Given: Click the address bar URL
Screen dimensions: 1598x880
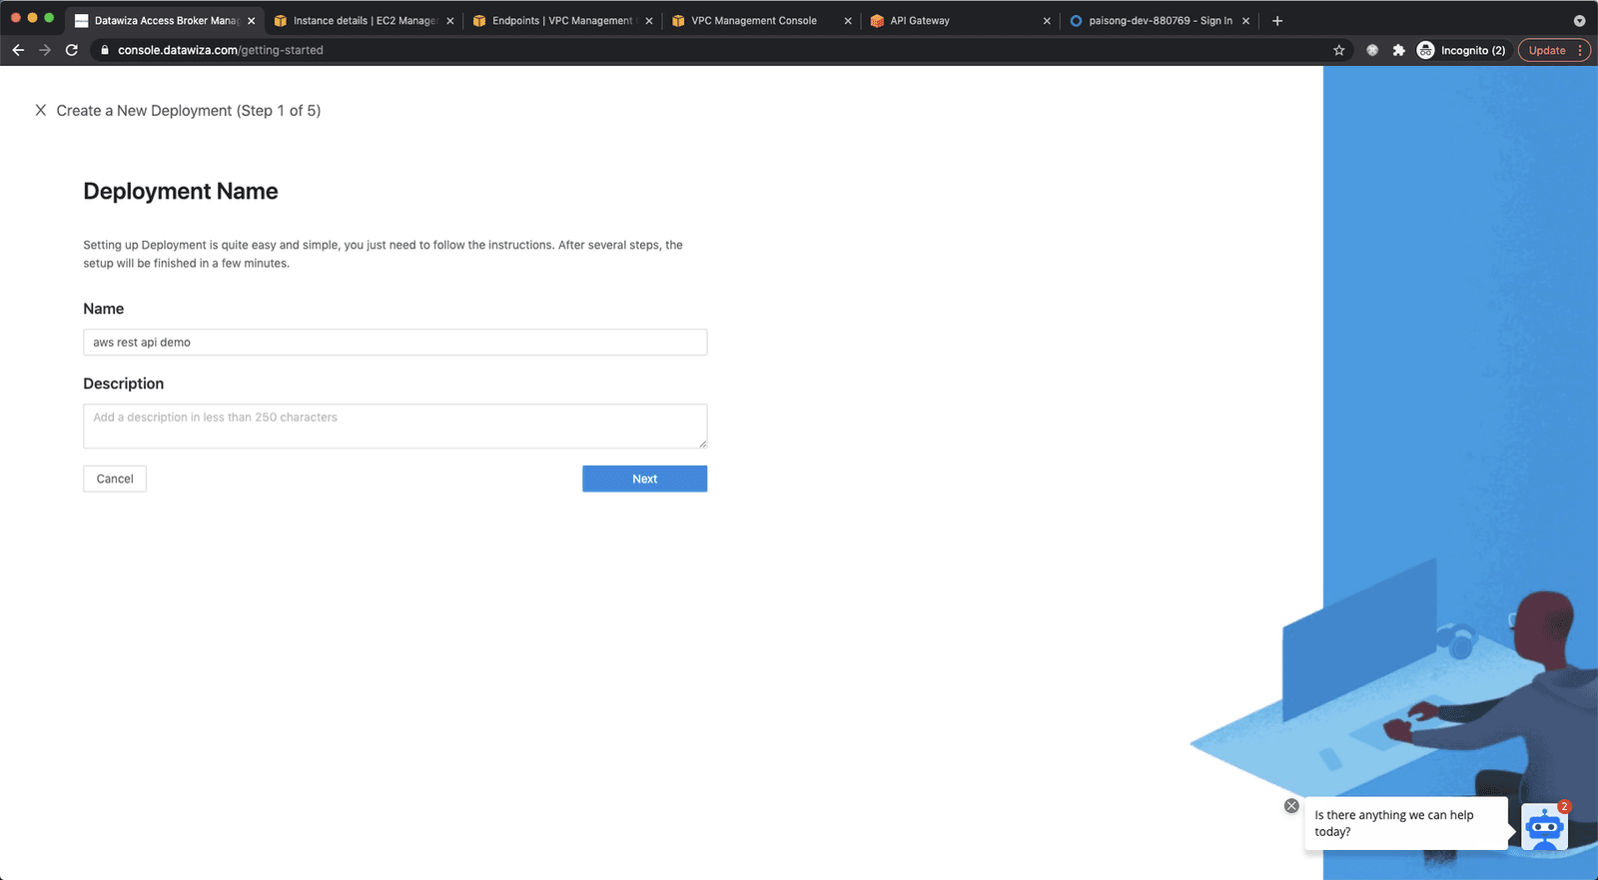Looking at the screenshot, I should tap(220, 50).
